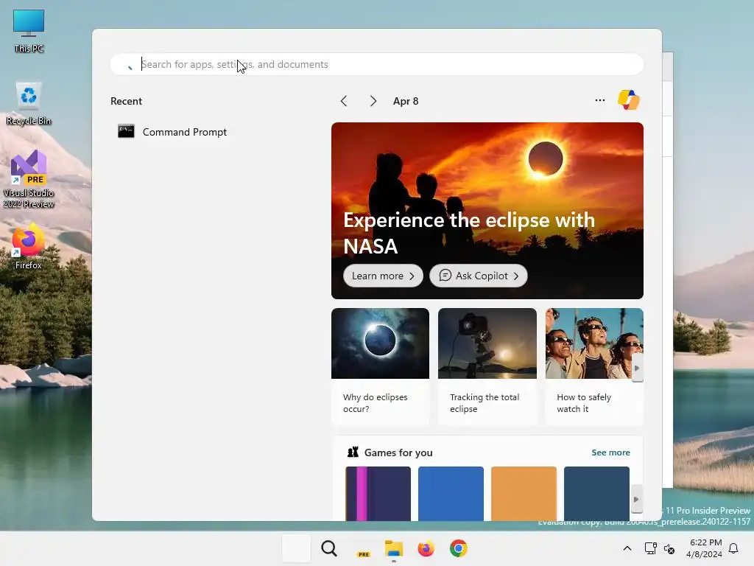This screenshot has height=566, width=754.
Task: Open the Why do eclipses occur card
Action: (x=380, y=366)
